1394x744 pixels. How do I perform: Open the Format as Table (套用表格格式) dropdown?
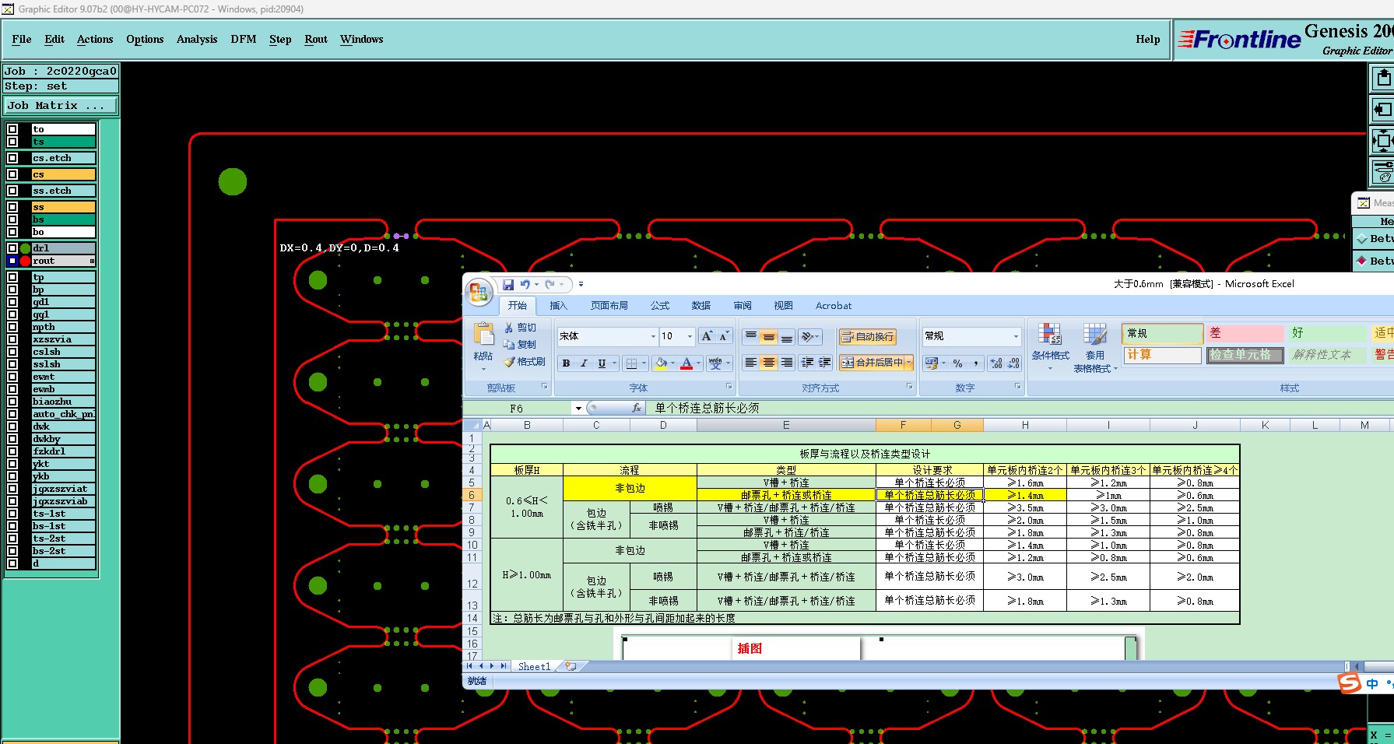pyautogui.click(x=1095, y=348)
